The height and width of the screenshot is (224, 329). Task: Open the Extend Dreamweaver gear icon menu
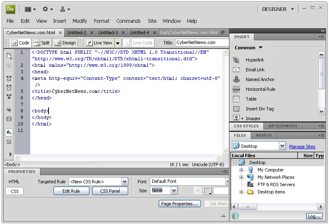tap(48, 9)
